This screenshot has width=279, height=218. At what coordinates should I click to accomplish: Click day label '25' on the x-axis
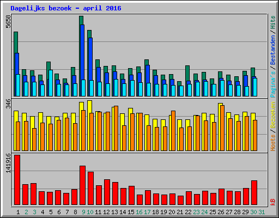pyautogui.click(x=213, y=212)
